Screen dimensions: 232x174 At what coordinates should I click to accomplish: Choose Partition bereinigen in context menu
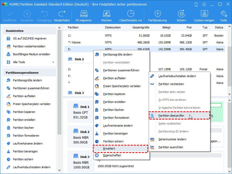pyautogui.click(x=121, y=133)
